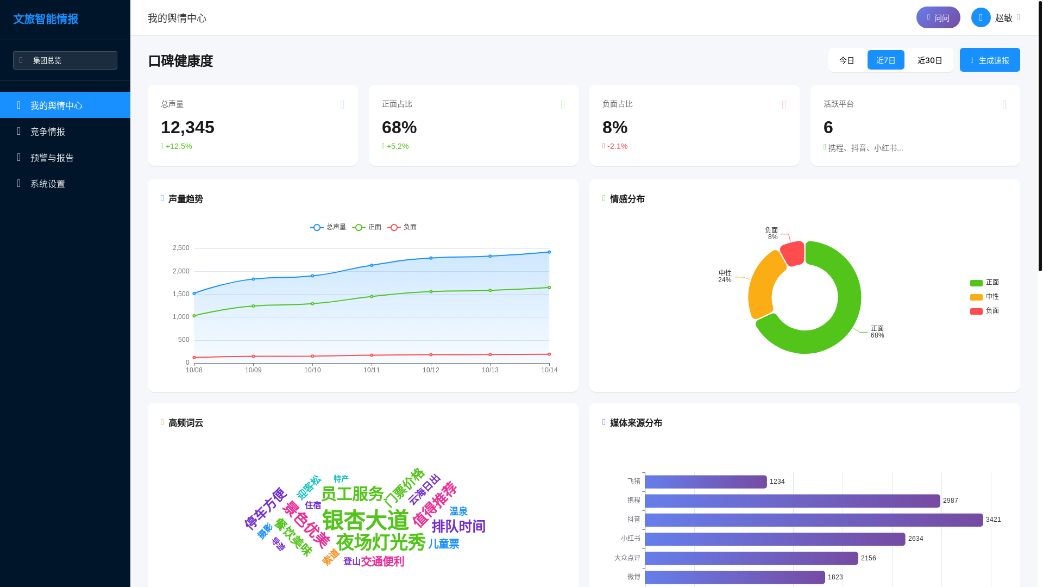The image size is (1043, 587).
Task: Click the 微博 bar showing 1823
Action: tap(735, 577)
